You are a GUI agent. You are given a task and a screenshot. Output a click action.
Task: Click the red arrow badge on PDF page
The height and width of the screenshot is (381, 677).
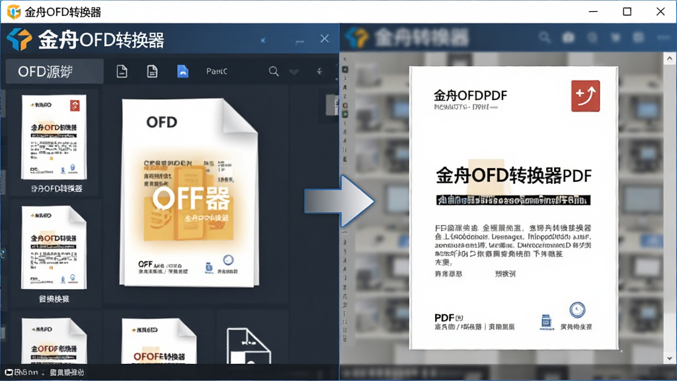click(586, 96)
